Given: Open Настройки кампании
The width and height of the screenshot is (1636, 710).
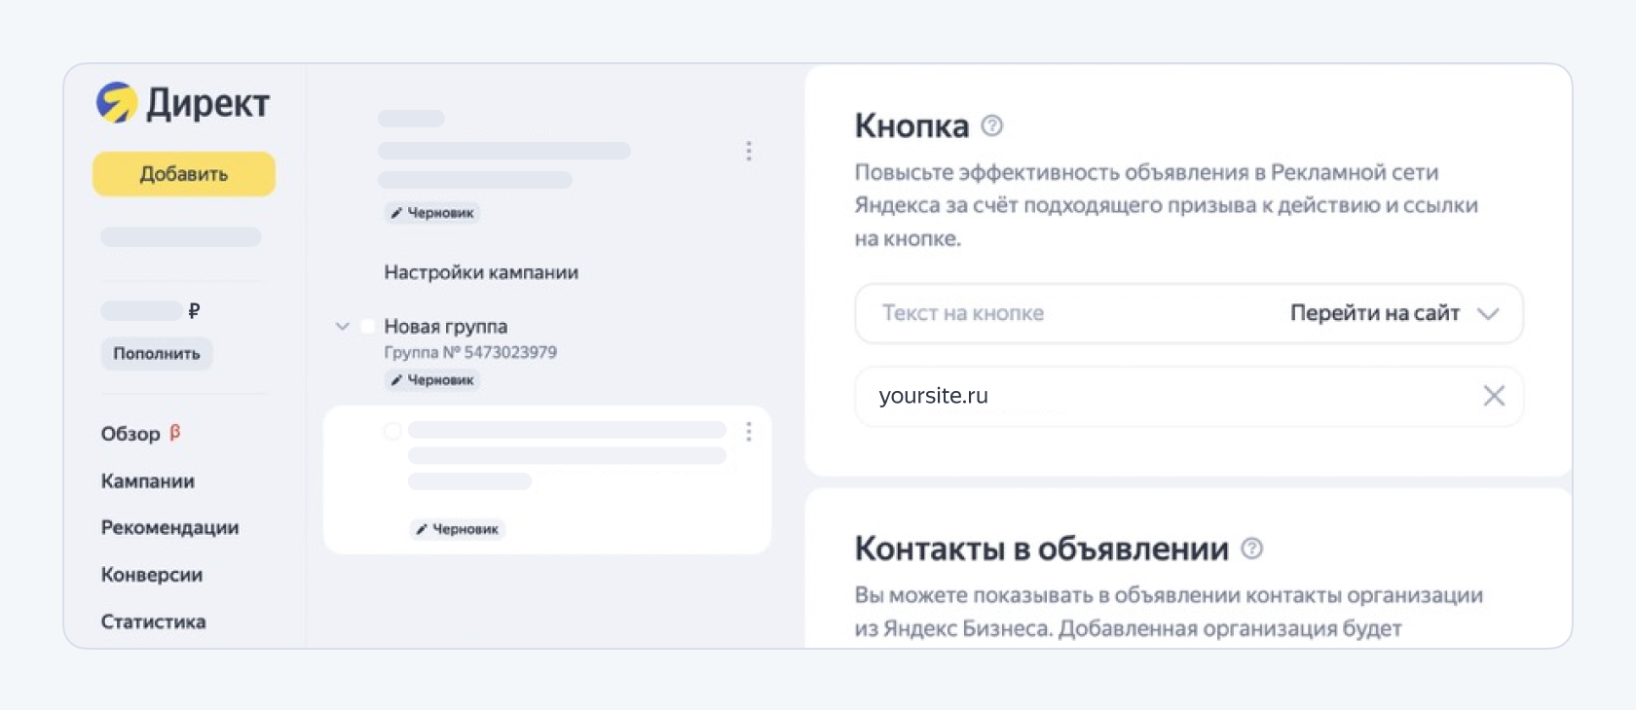Looking at the screenshot, I should click(x=481, y=272).
